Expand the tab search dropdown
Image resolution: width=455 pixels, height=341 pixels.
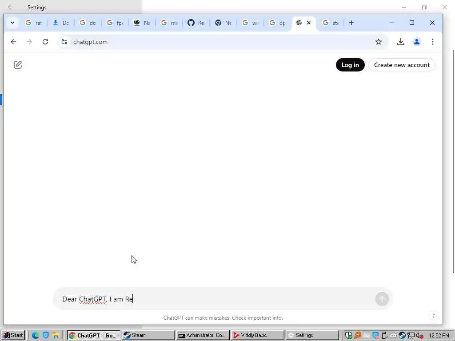[x=12, y=23]
